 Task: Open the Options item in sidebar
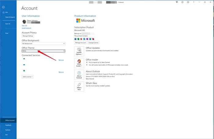click(x=8, y=130)
